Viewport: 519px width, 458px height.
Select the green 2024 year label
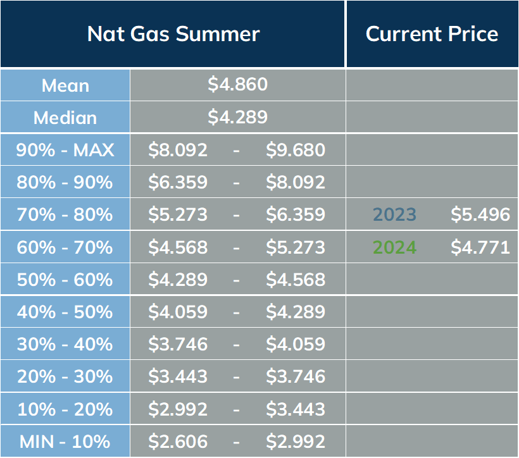tap(394, 247)
